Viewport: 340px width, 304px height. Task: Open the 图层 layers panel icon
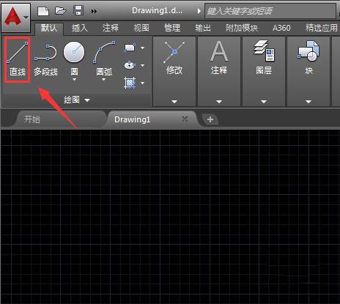264,58
